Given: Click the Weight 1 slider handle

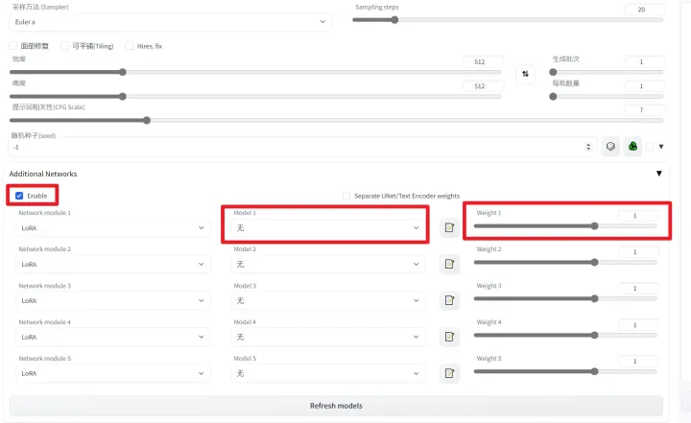Looking at the screenshot, I should pyautogui.click(x=594, y=226).
